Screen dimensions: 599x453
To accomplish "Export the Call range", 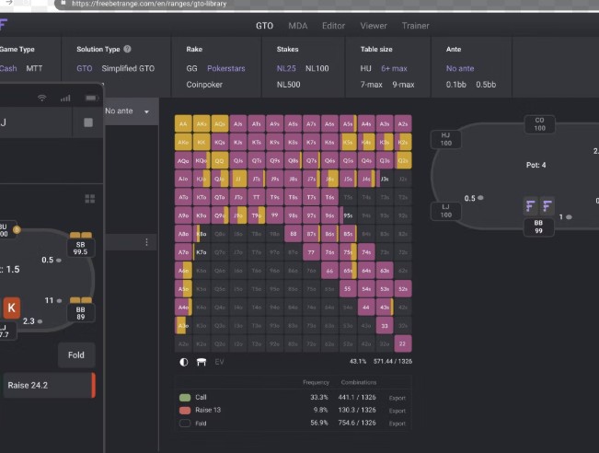I will 397,398.
